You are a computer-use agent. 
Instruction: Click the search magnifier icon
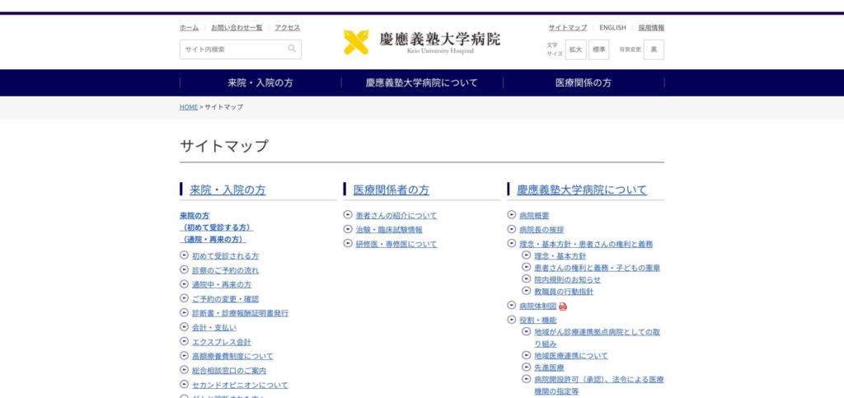(292, 49)
